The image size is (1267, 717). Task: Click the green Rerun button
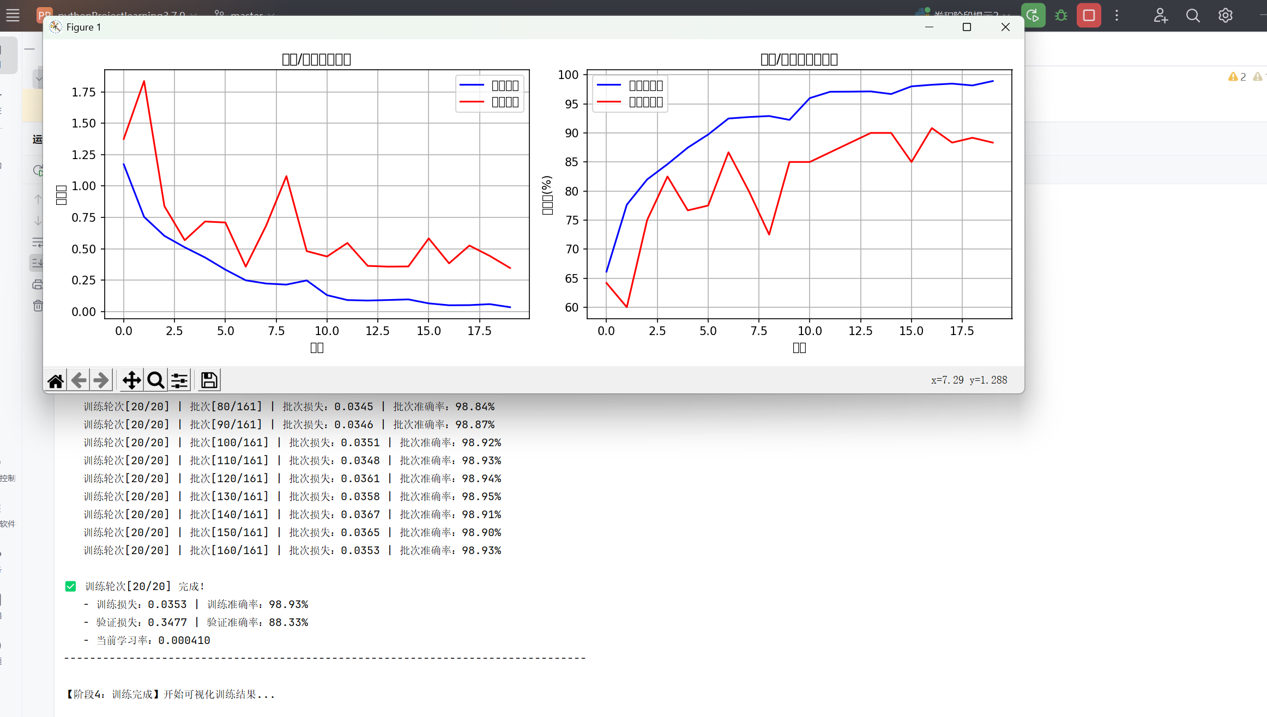(1033, 15)
